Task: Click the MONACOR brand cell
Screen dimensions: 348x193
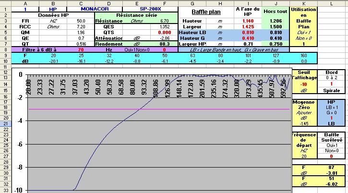Action: coord(95,9)
